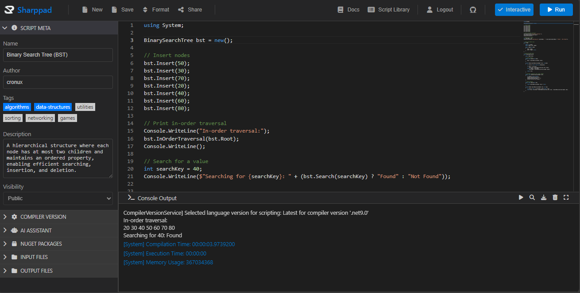The image size is (580, 293).
Task: Enable the networking tag
Action: tap(40, 118)
